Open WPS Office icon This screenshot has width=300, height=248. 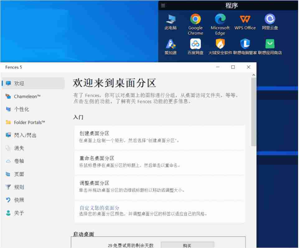pos(245,22)
